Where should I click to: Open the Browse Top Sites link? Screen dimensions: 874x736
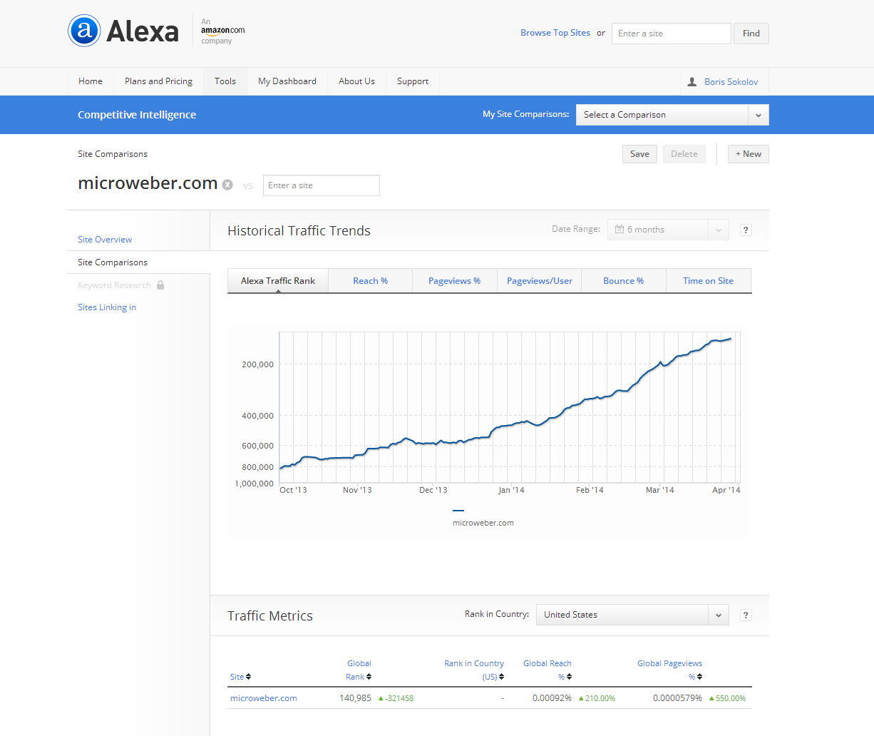(x=555, y=33)
